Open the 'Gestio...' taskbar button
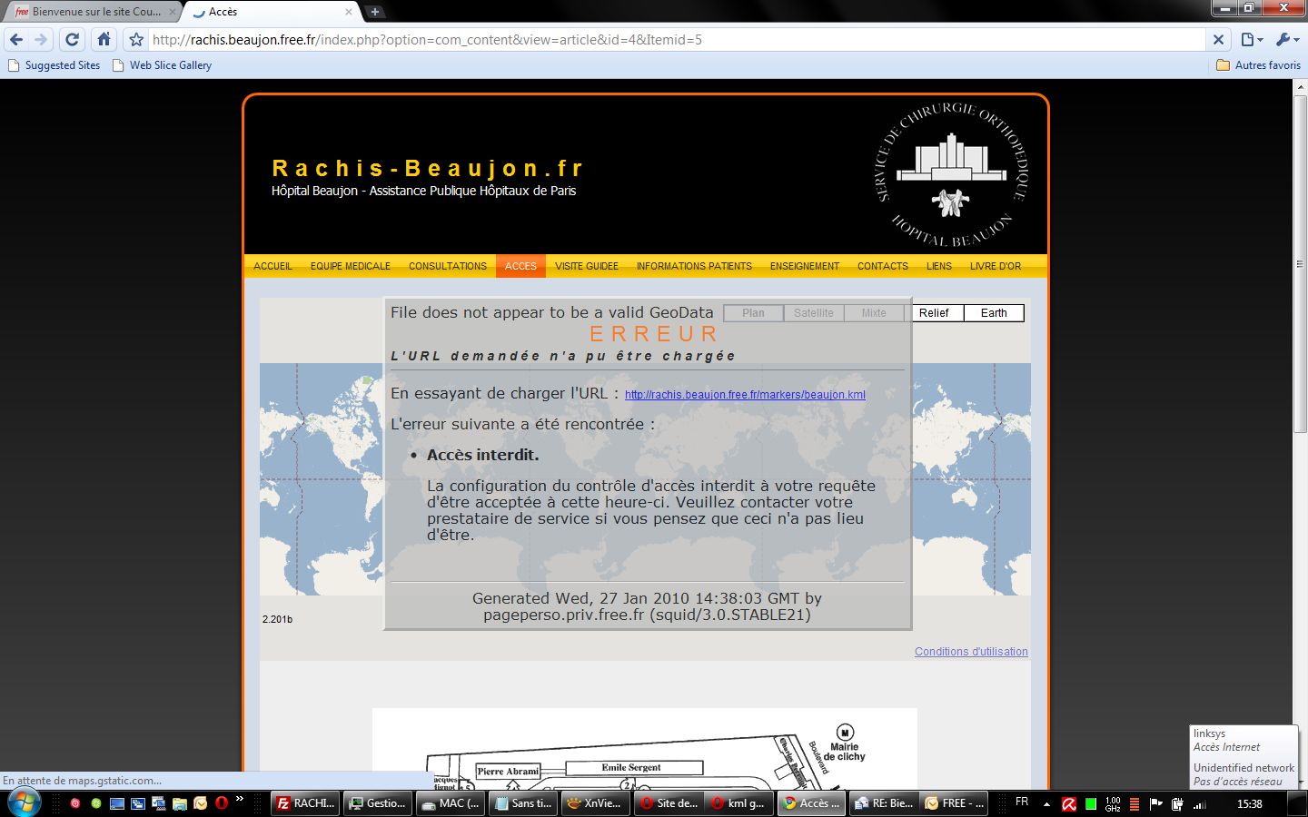 click(379, 803)
